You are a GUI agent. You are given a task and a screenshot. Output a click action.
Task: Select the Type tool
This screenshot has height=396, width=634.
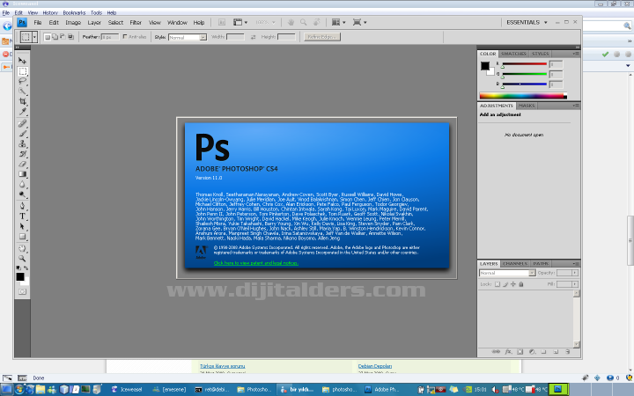point(22,216)
